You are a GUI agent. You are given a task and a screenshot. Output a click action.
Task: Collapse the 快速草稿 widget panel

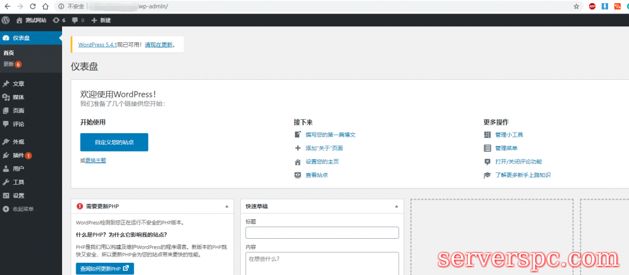[x=397, y=207]
